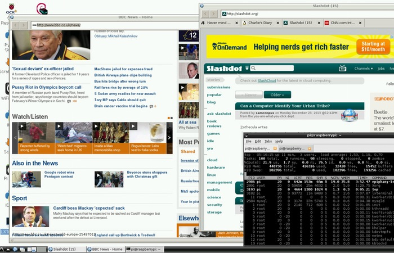Switch to 'BBC News - Home' taskbar button
The image size is (394, 253).
tap(105, 249)
